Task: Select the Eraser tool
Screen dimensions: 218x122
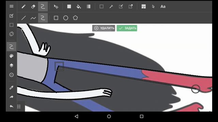Action: click(x=33, y=6)
